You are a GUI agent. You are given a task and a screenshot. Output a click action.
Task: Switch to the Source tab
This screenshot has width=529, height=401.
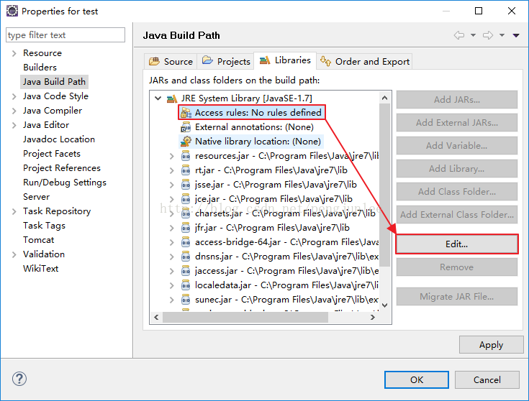coord(171,61)
